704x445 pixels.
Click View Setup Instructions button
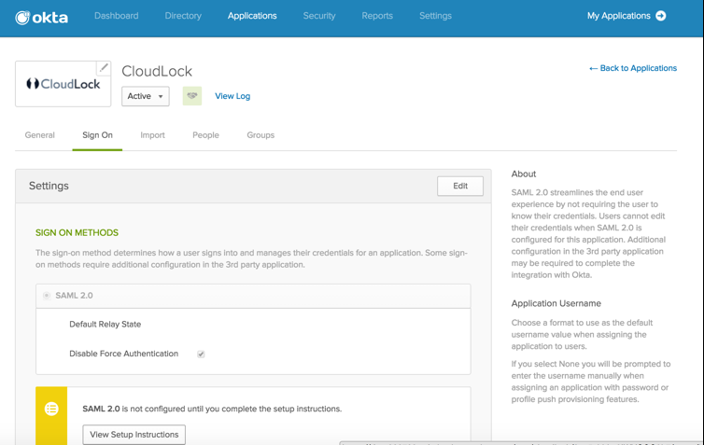click(134, 434)
